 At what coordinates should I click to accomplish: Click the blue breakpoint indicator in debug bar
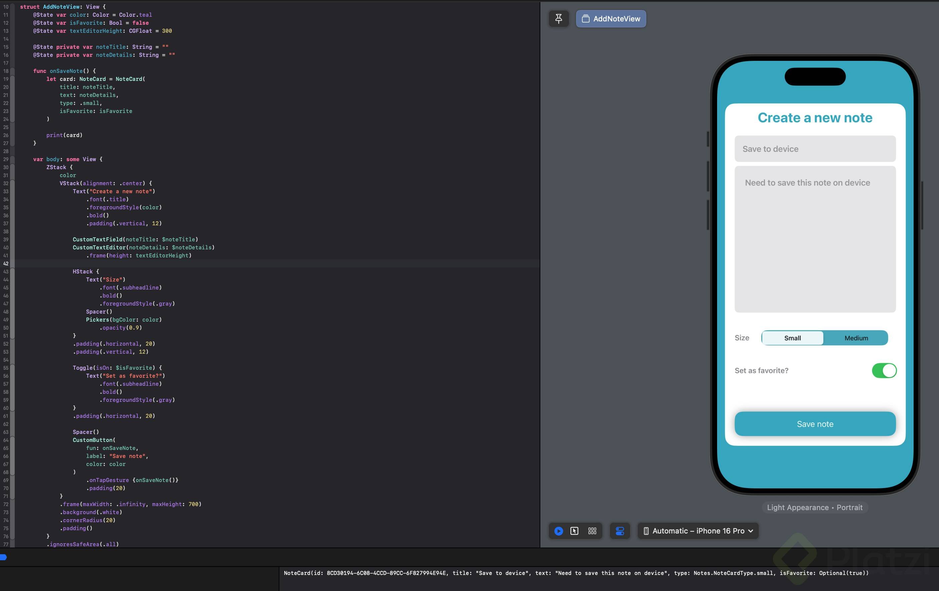pos(4,558)
